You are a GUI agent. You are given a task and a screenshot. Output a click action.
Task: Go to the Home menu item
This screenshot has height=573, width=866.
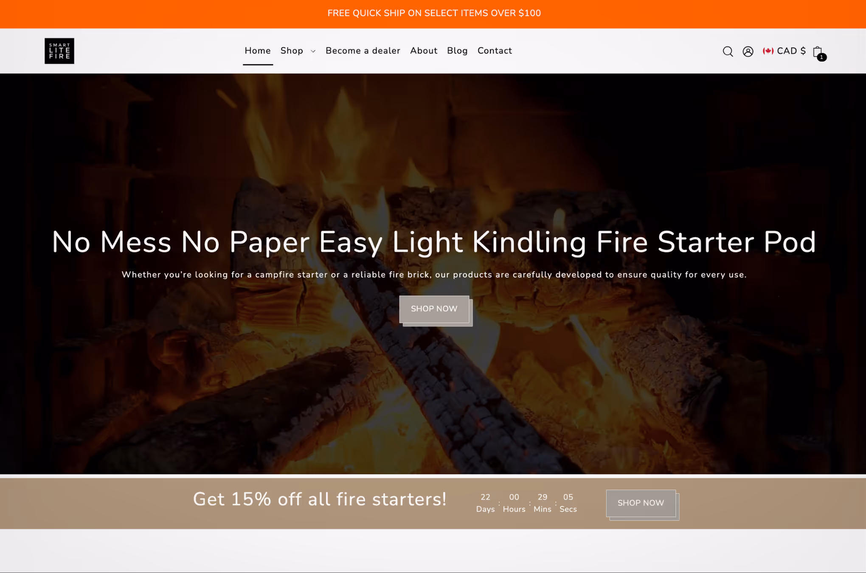257,51
